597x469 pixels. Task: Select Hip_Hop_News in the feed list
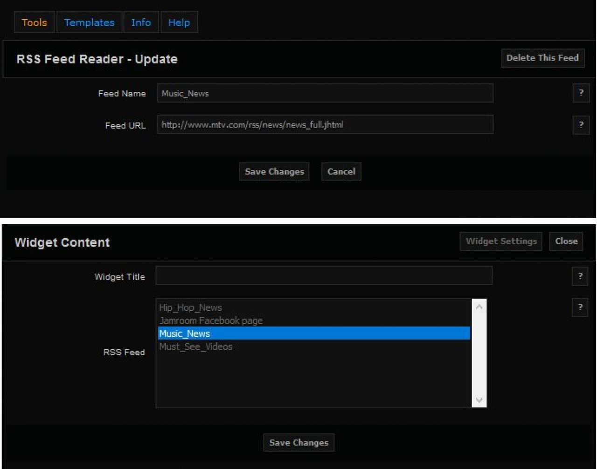tap(191, 308)
